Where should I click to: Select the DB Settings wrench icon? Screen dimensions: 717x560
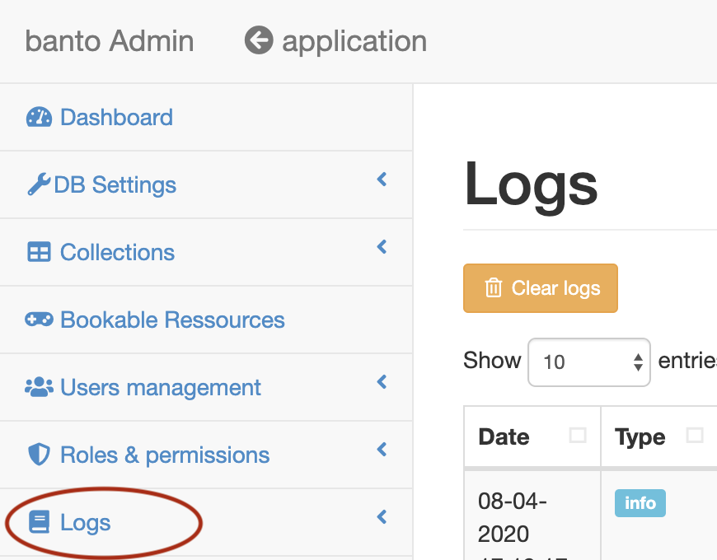(x=39, y=184)
